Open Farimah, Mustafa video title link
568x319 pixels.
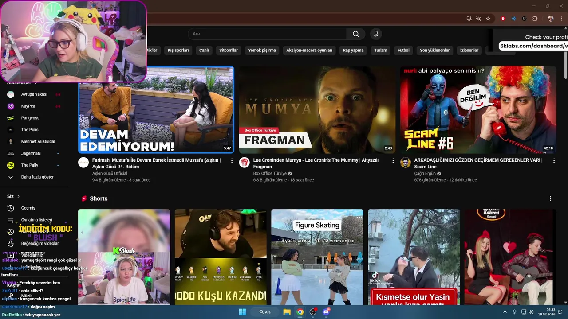tap(156, 163)
